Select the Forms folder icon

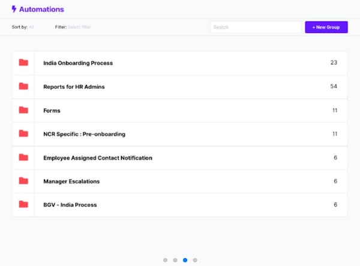click(x=23, y=110)
